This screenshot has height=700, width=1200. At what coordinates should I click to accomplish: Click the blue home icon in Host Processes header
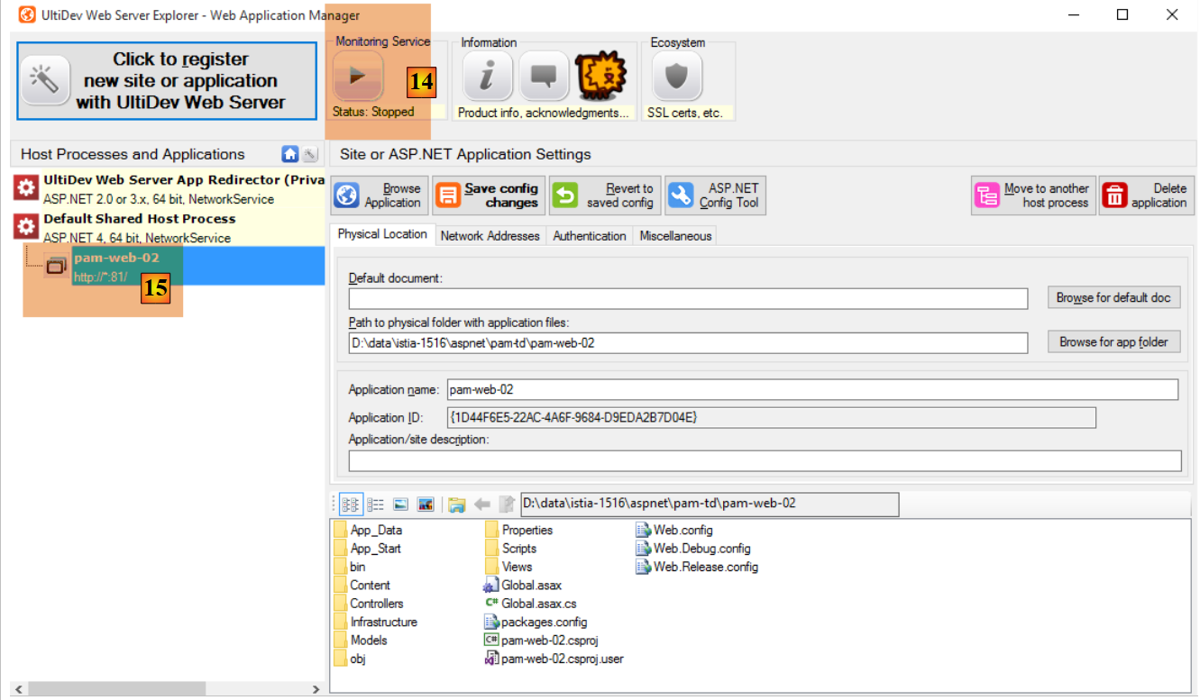click(x=290, y=154)
